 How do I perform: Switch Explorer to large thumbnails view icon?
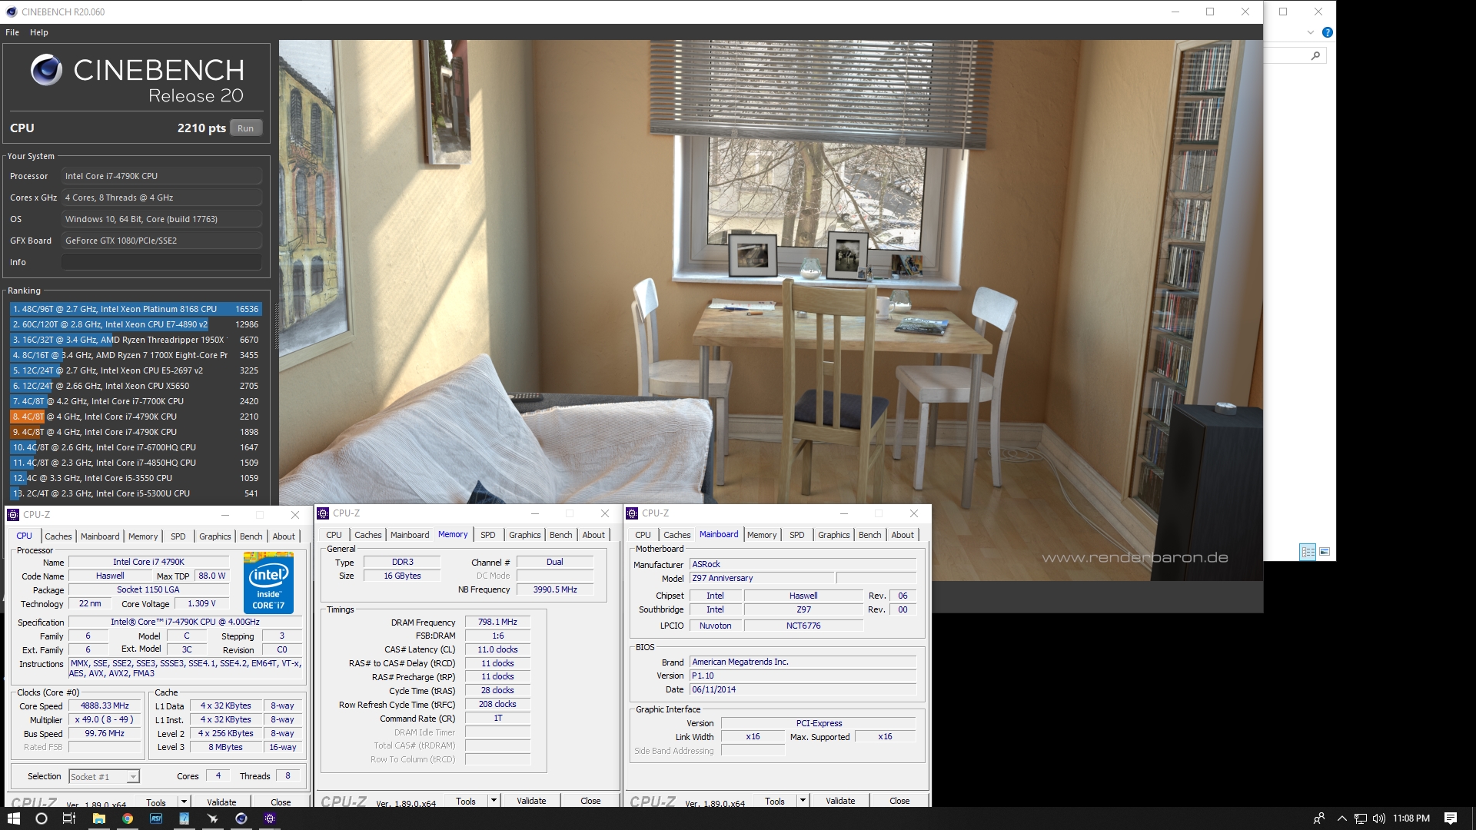1325,552
